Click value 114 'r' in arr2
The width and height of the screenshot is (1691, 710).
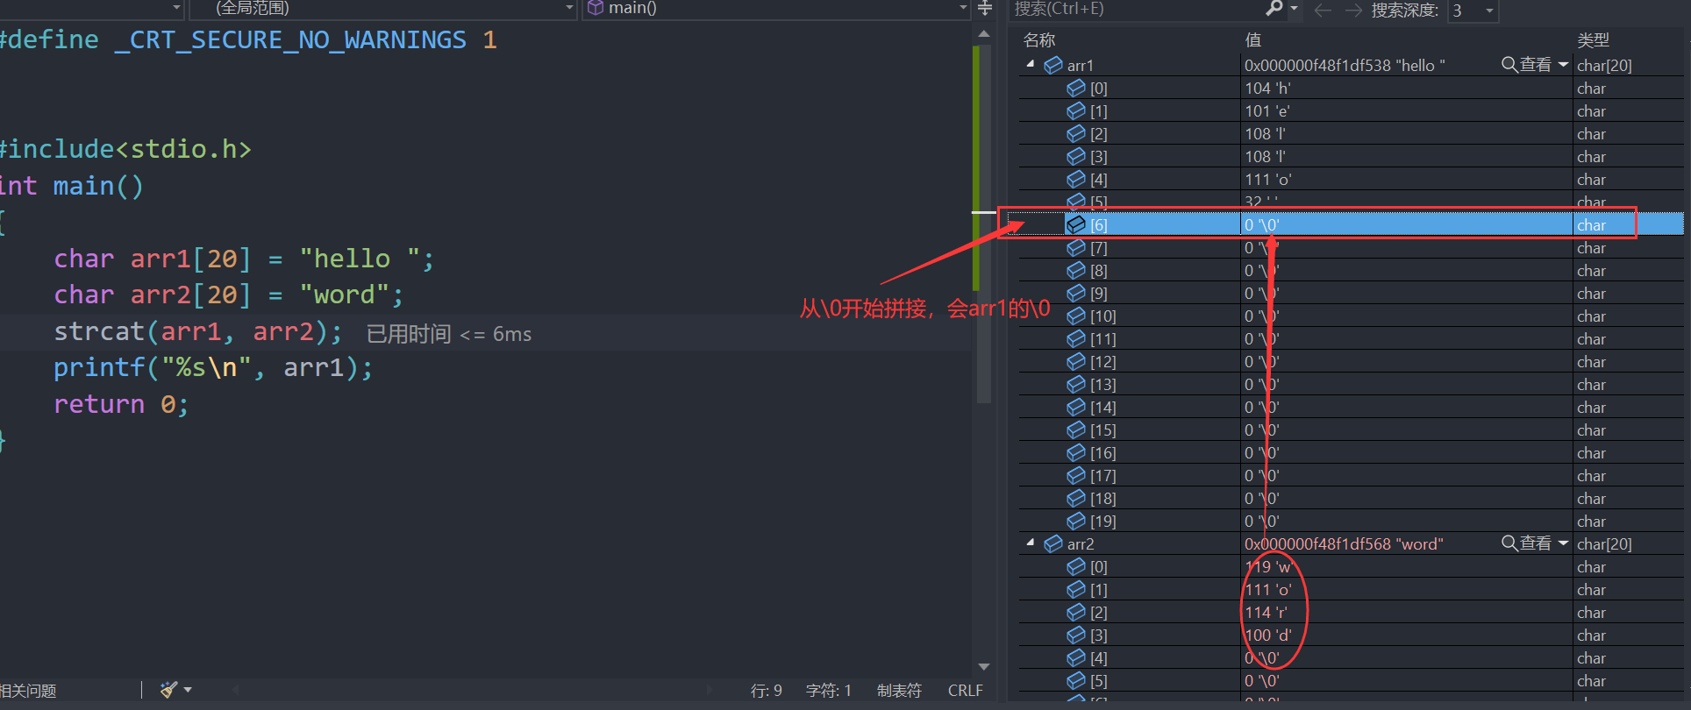pyautogui.click(x=1266, y=612)
